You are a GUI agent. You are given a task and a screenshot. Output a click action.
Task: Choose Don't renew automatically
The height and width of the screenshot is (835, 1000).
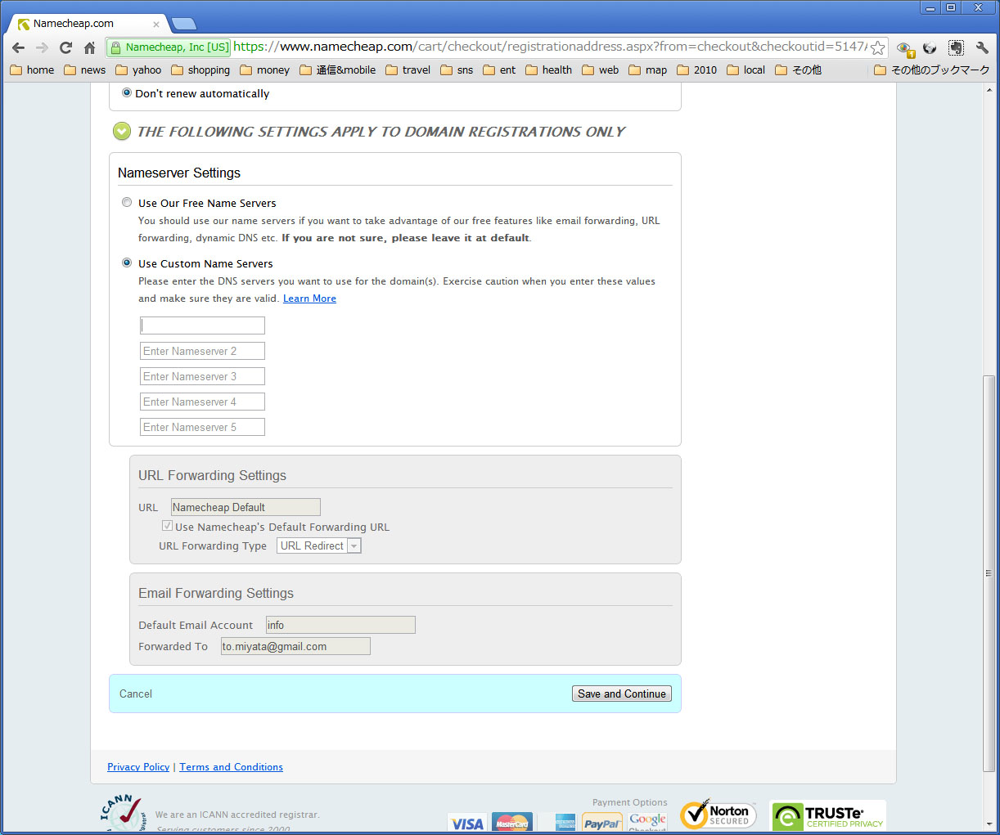(127, 93)
